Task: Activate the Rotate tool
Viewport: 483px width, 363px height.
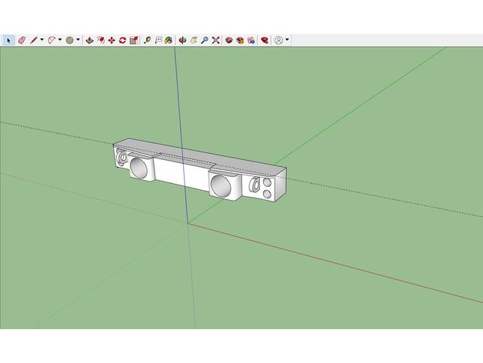Action: point(123,40)
